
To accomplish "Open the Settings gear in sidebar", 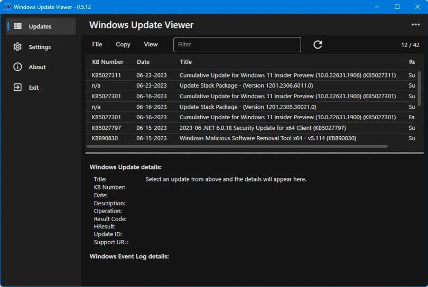I will (x=17, y=47).
